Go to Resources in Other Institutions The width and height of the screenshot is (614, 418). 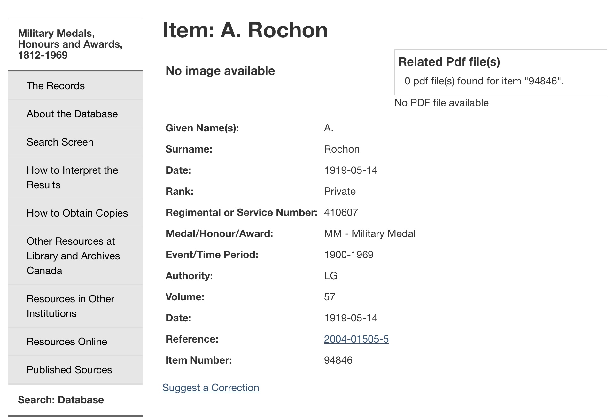coord(71,306)
